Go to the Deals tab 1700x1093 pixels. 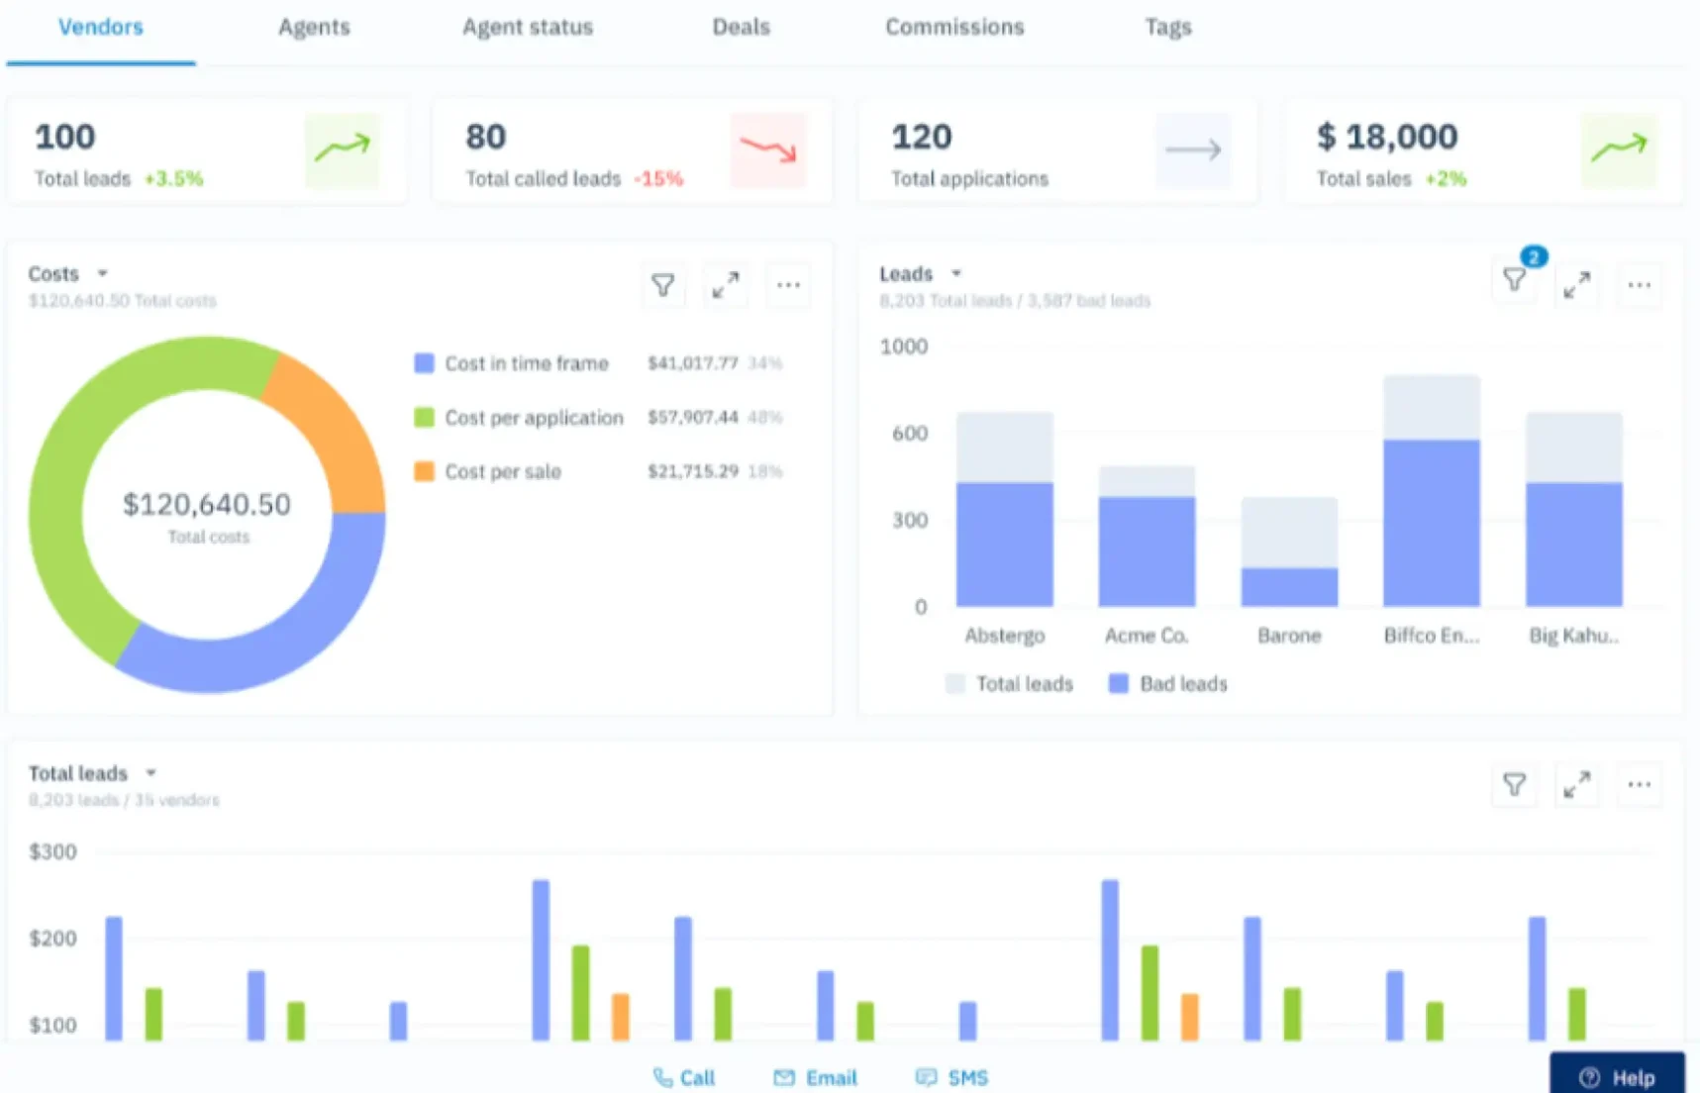741,28
